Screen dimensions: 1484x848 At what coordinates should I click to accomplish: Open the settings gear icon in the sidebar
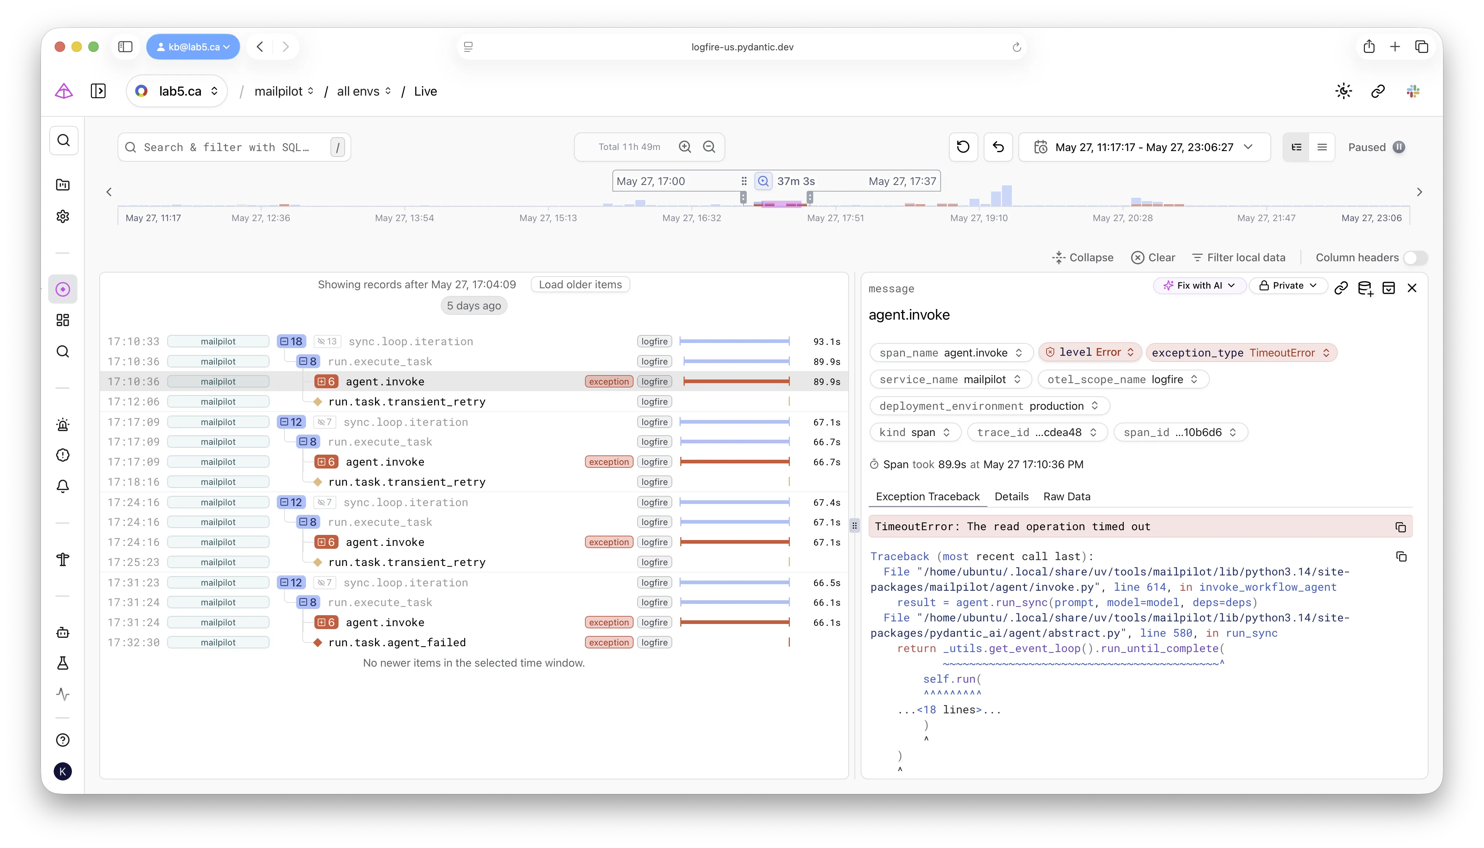point(63,217)
